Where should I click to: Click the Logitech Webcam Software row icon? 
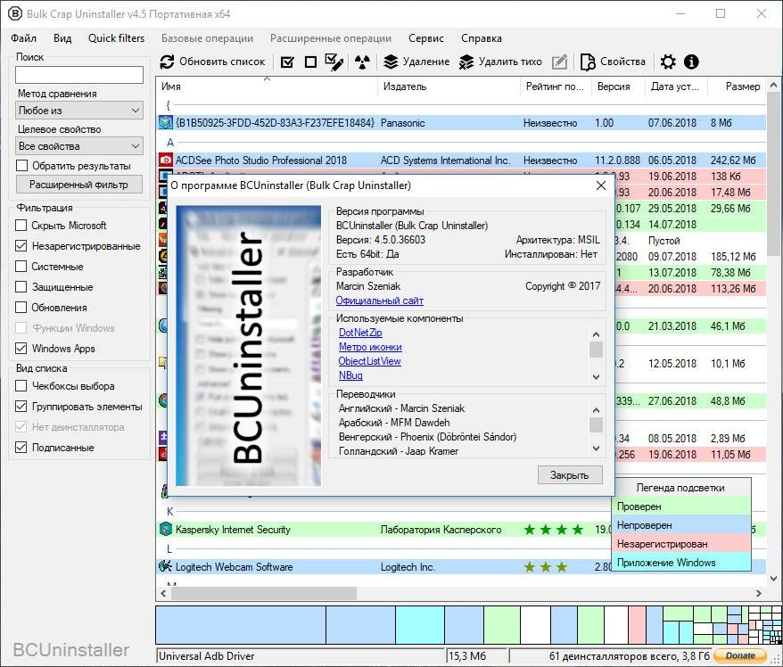(x=165, y=566)
